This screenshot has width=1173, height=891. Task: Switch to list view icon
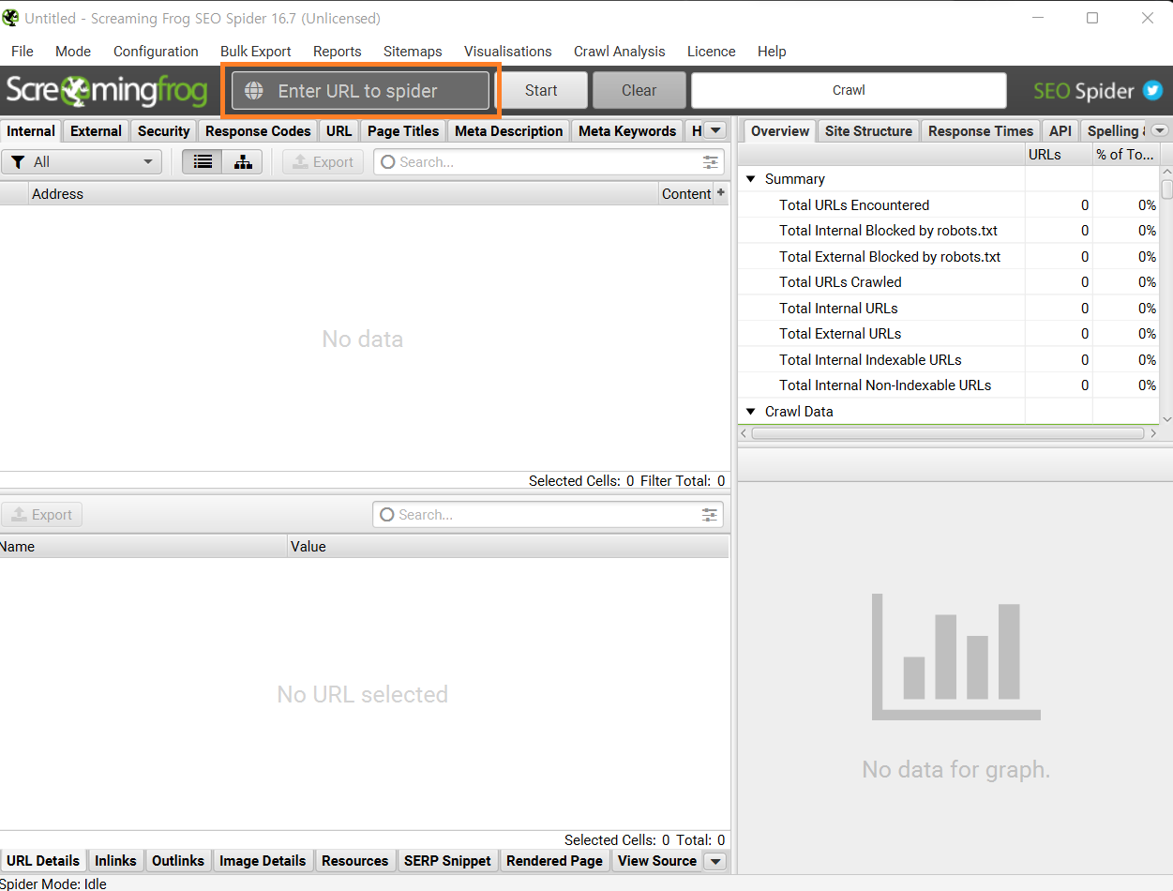click(203, 162)
